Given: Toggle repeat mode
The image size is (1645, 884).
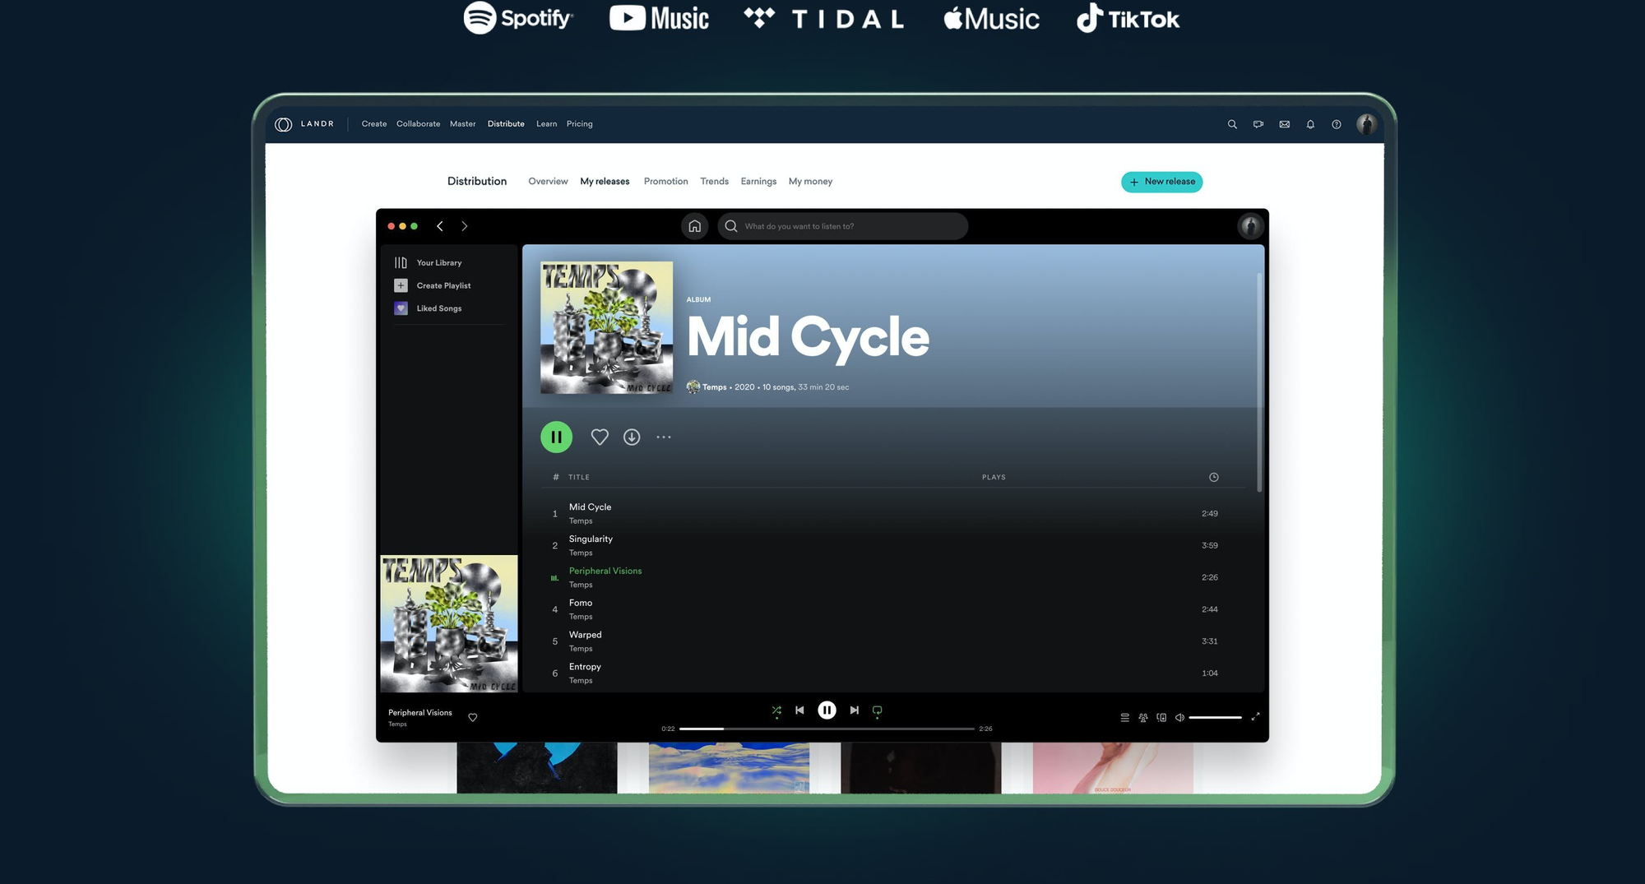Looking at the screenshot, I should tap(878, 710).
